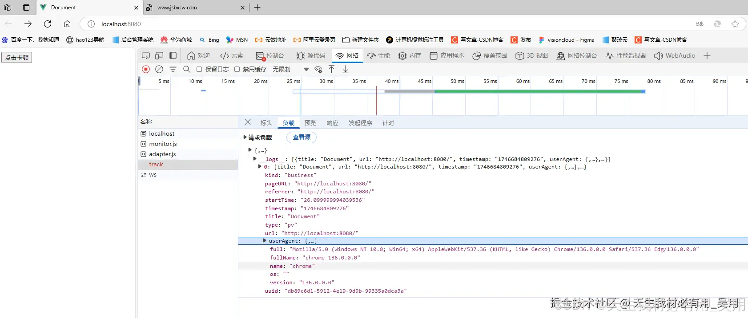Image resolution: width=748 pixels, height=318 pixels.
Task: Switch to the 源代码 sources tab
Action: point(311,56)
